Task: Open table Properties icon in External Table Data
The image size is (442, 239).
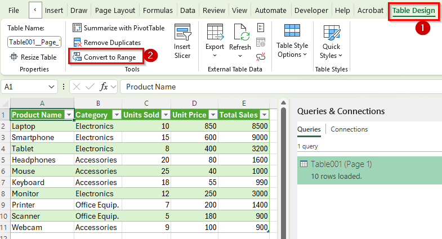Action: coord(261,28)
